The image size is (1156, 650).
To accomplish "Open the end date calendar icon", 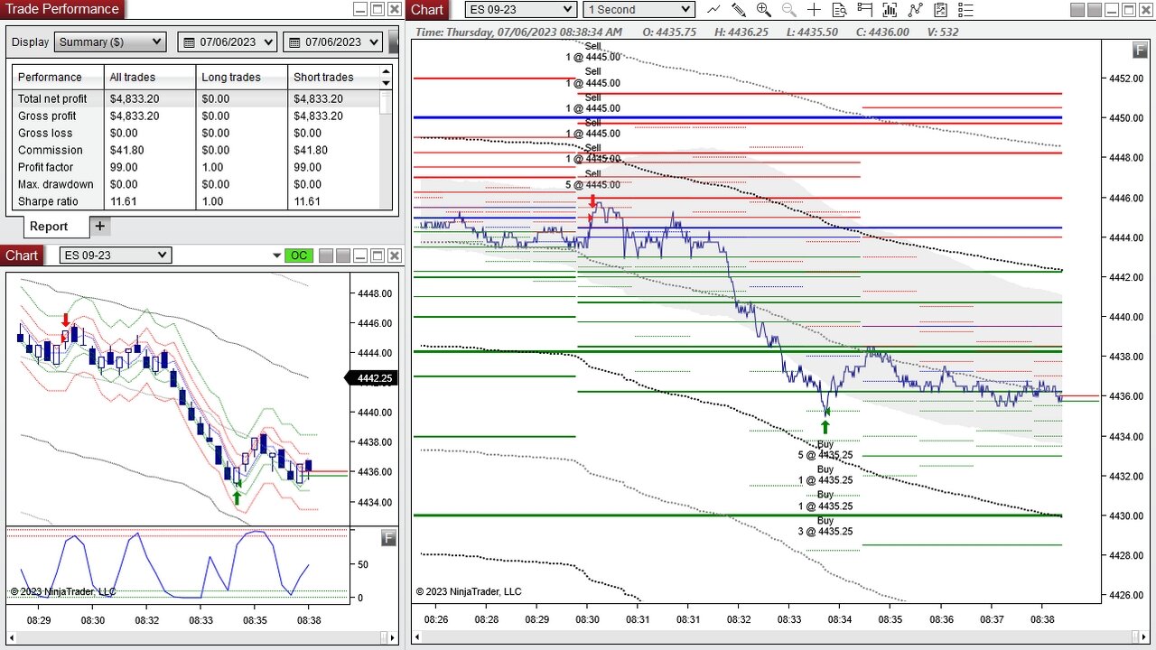I will 294,42.
